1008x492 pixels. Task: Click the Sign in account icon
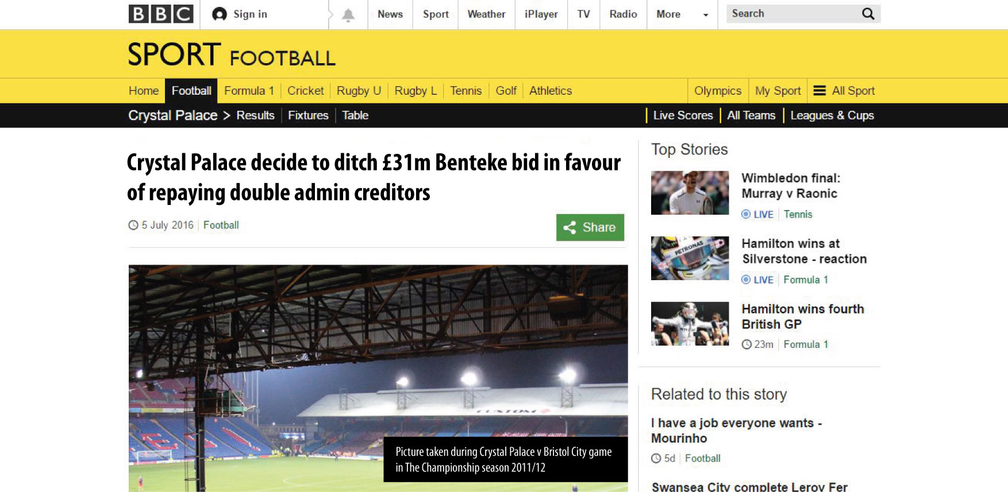coord(219,14)
